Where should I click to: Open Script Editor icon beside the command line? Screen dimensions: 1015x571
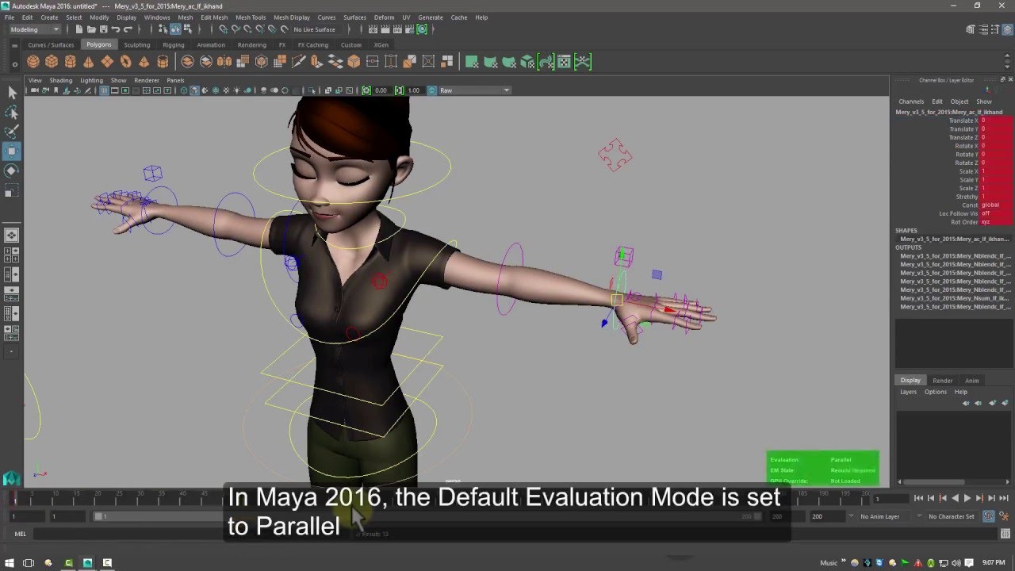[1006, 534]
